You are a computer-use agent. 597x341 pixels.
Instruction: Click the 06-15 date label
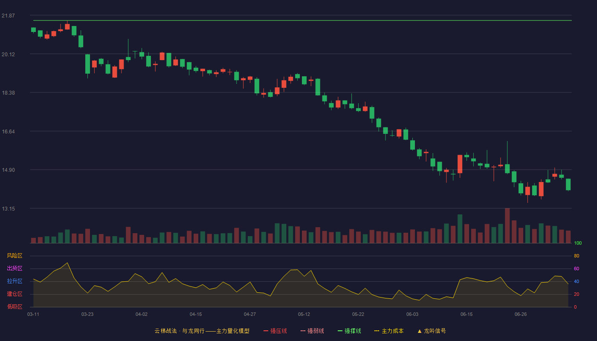tap(467, 314)
